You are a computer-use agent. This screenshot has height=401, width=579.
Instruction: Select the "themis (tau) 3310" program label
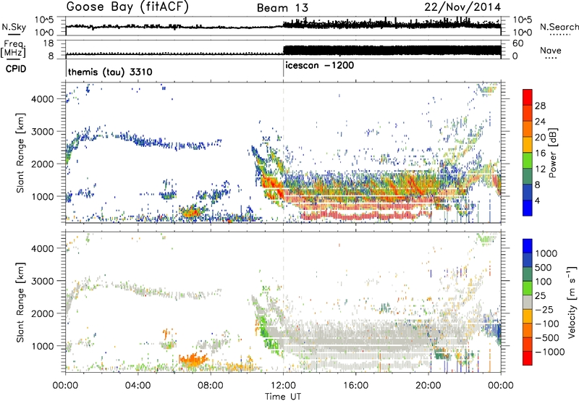pos(110,72)
